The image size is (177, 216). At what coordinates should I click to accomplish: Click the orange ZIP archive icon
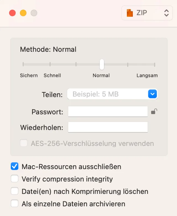(130, 13)
